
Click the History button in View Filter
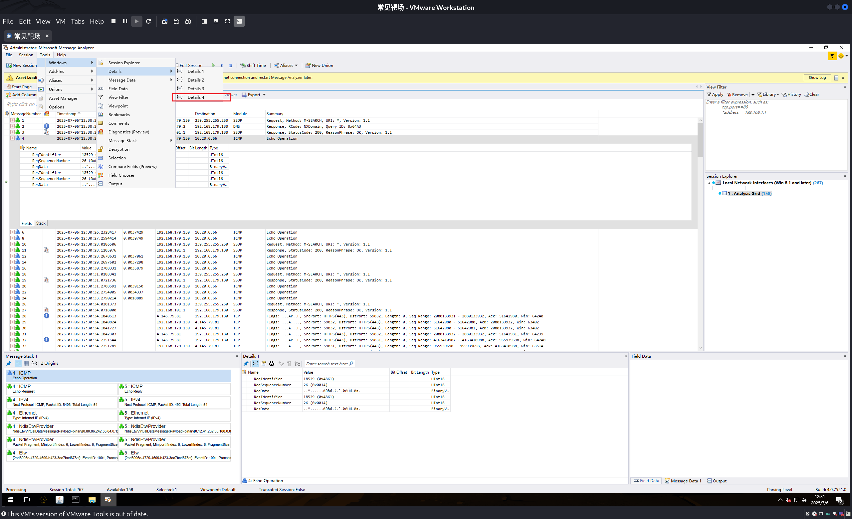[x=791, y=94]
